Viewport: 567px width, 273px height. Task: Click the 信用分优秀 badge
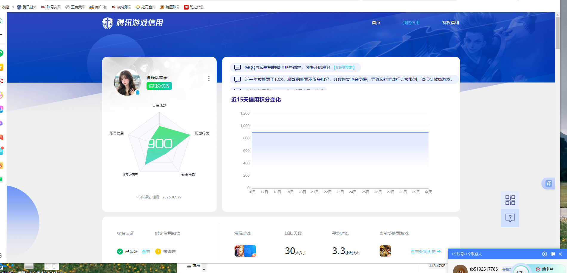[x=159, y=86]
